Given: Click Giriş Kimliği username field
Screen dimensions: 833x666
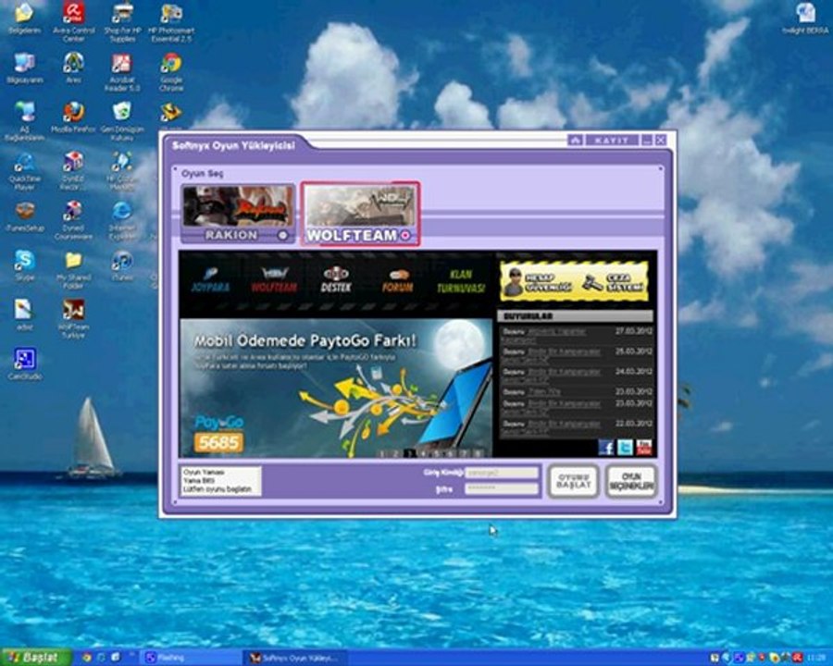Looking at the screenshot, I should tap(502, 473).
